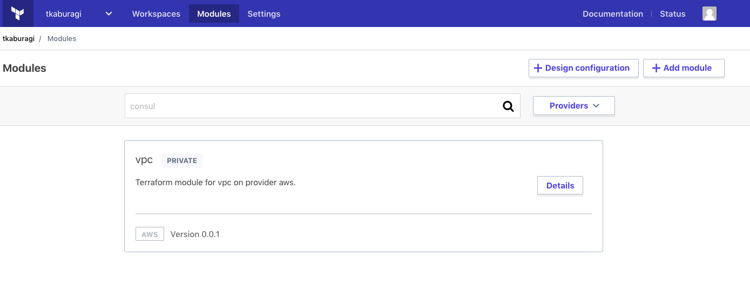The height and width of the screenshot is (290, 750).
Task: Click the magnifying glass search icon
Action: [x=508, y=106]
